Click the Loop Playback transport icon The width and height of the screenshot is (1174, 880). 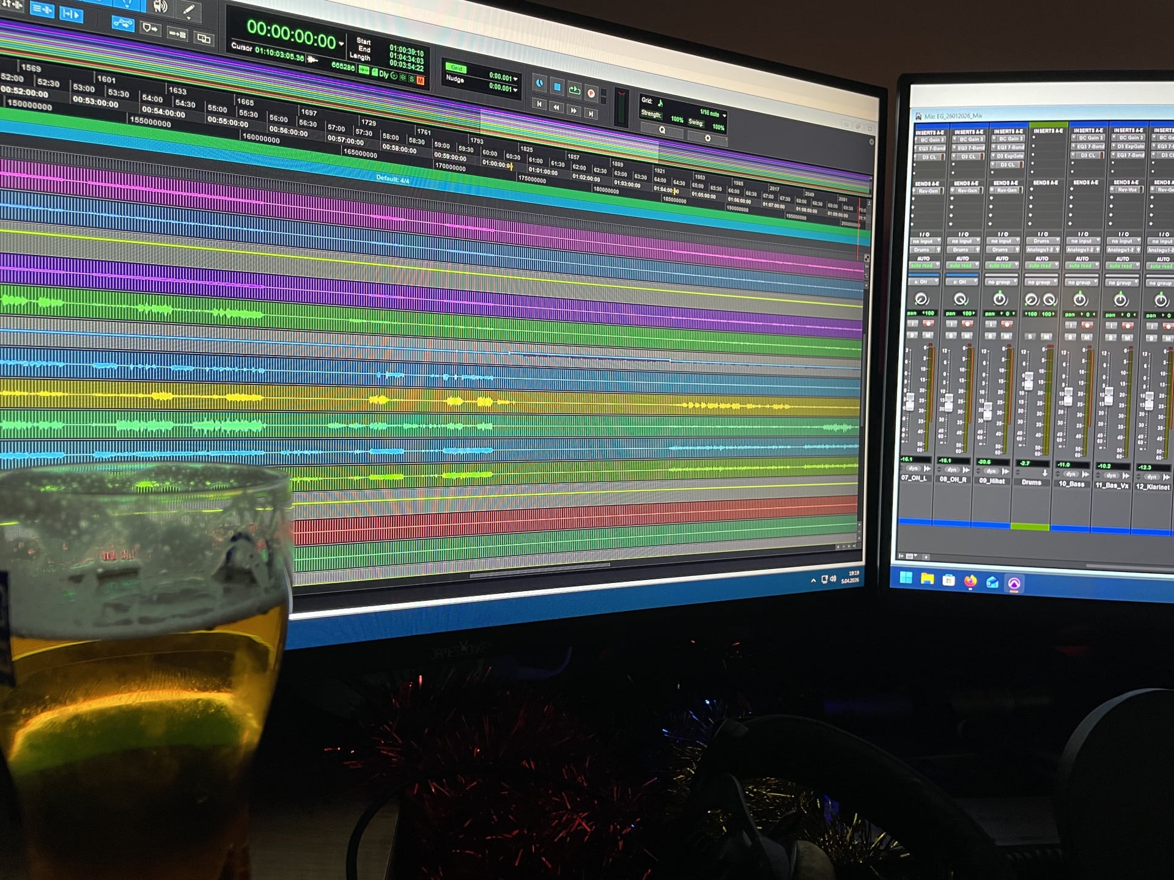pyautogui.click(x=574, y=90)
